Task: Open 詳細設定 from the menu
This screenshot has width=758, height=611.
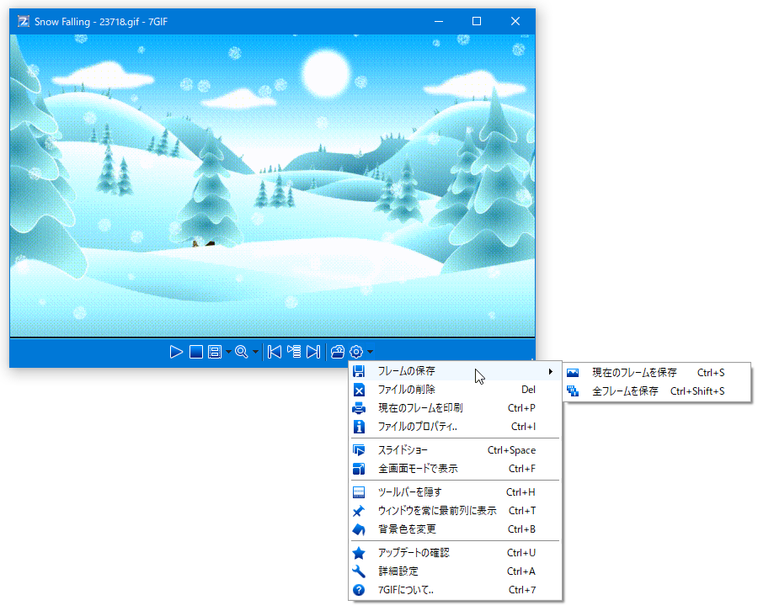Action: tap(455, 571)
